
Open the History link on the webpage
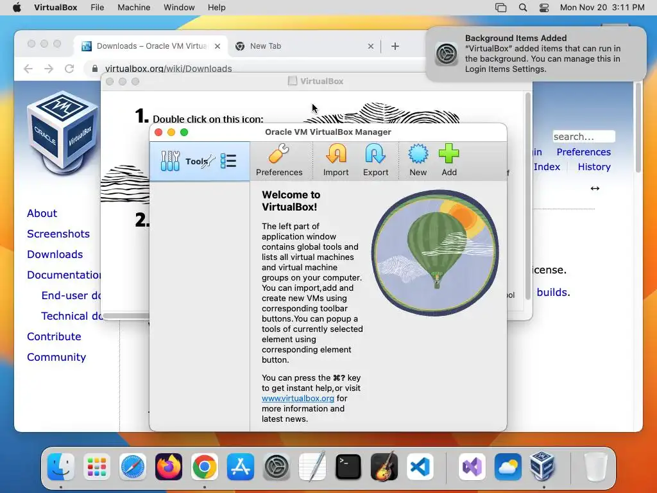(x=593, y=167)
